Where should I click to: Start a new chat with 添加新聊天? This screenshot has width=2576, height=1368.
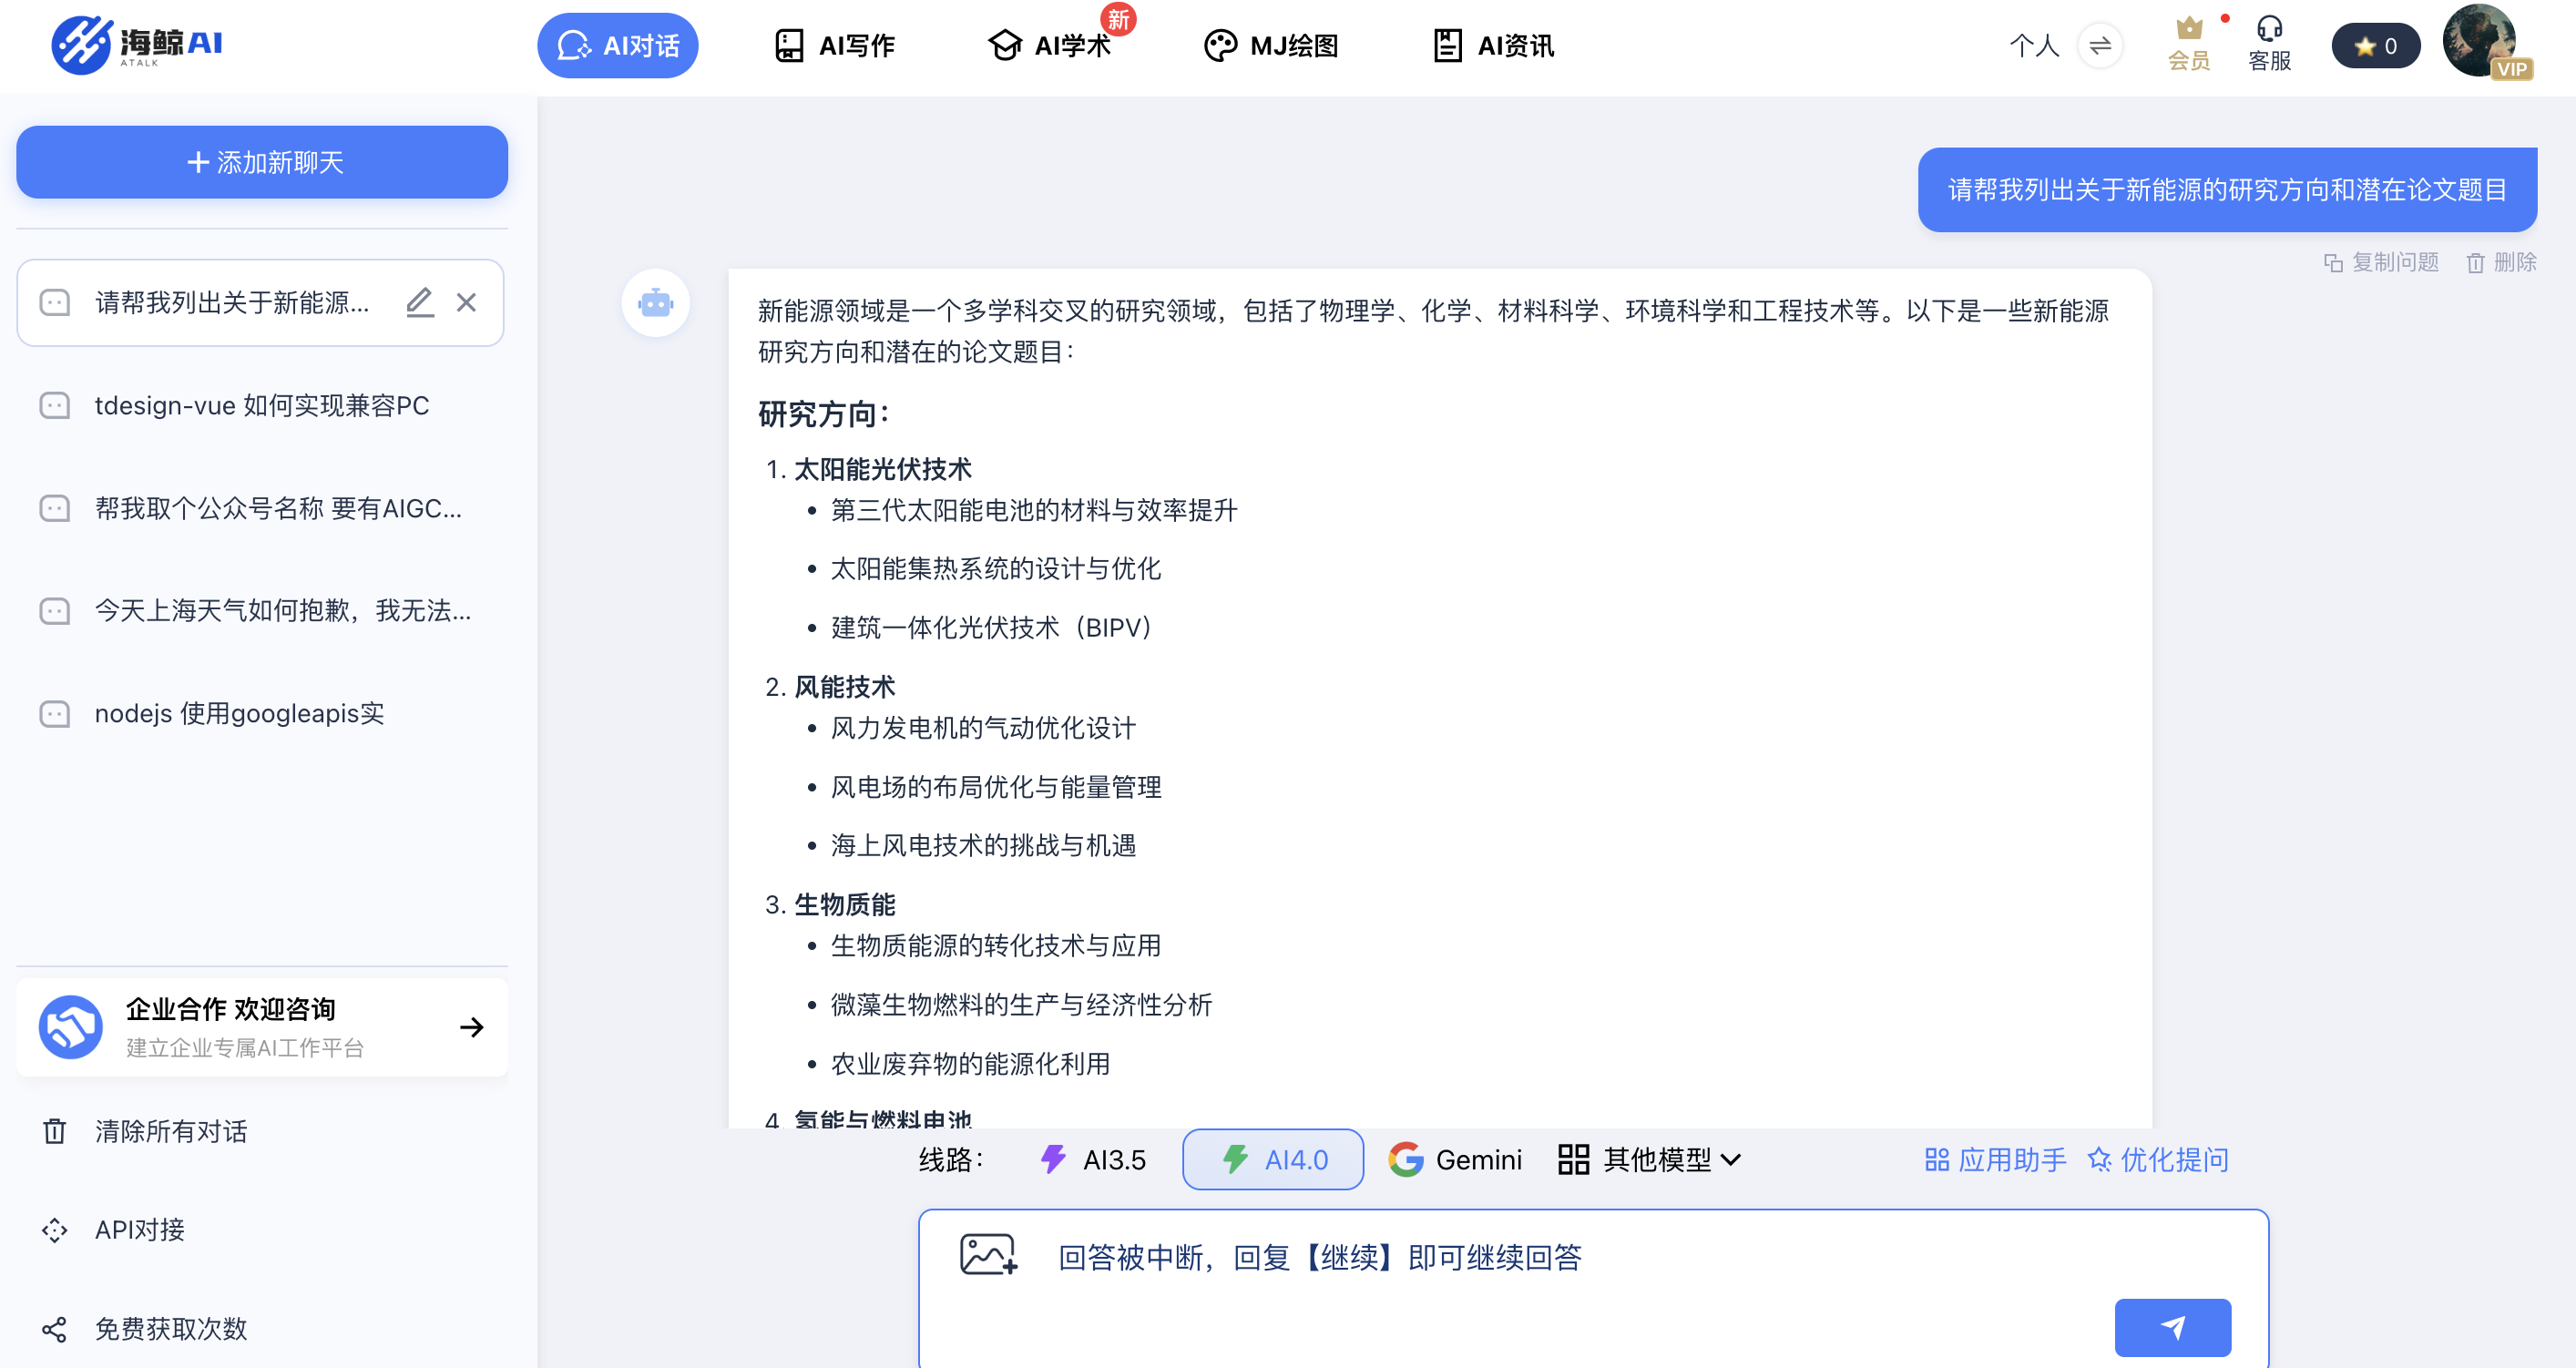(262, 162)
